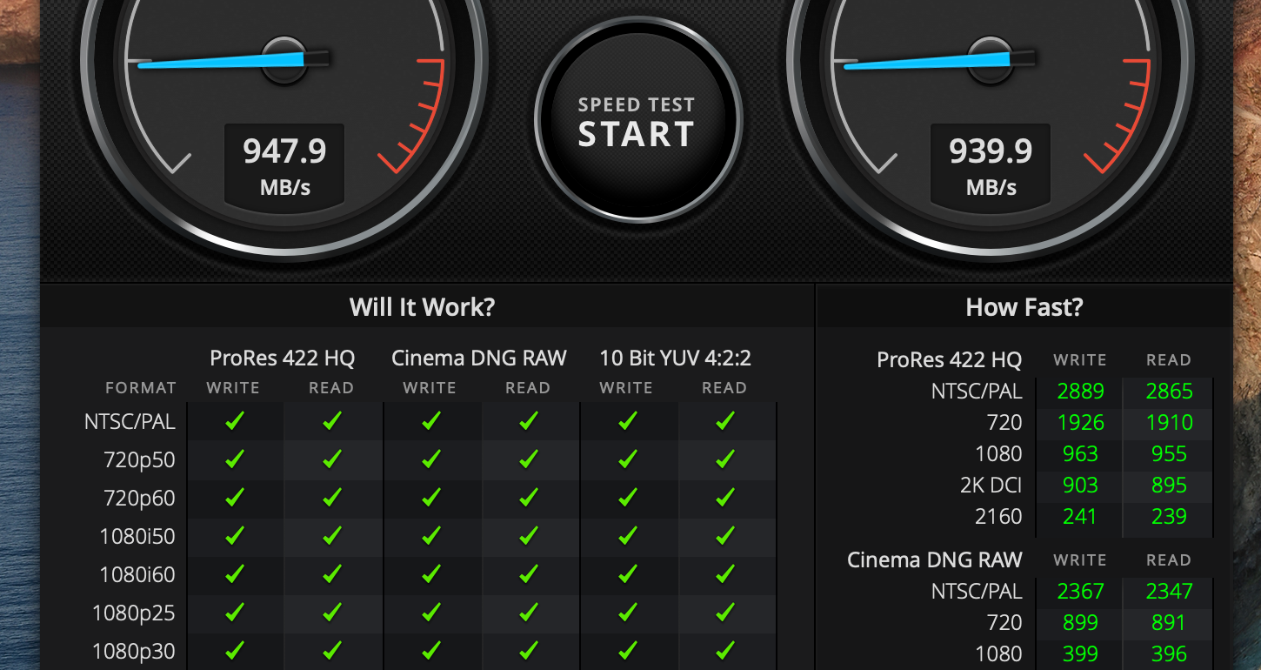Click the FORMAT column label

click(x=141, y=388)
